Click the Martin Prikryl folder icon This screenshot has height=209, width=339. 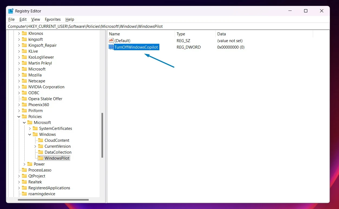click(24, 63)
